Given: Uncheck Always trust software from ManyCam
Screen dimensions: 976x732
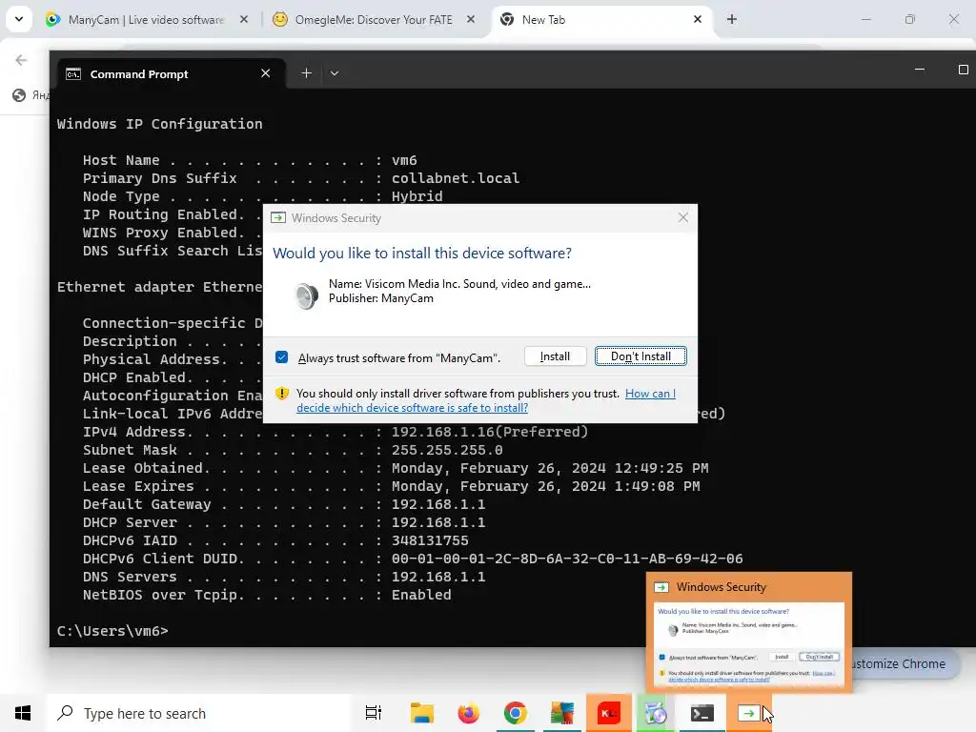Looking at the screenshot, I should pyautogui.click(x=282, y=357).
